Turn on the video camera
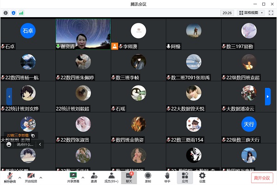This screenshot has width=277, height=185. point(31,178)
